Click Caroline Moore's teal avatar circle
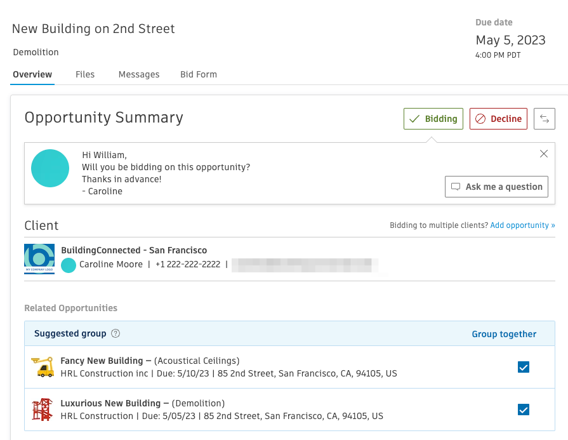 (x=67, y=265)
